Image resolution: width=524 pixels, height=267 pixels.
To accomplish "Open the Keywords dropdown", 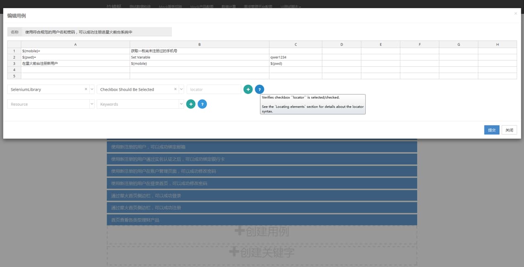I will tap(140, 104).
